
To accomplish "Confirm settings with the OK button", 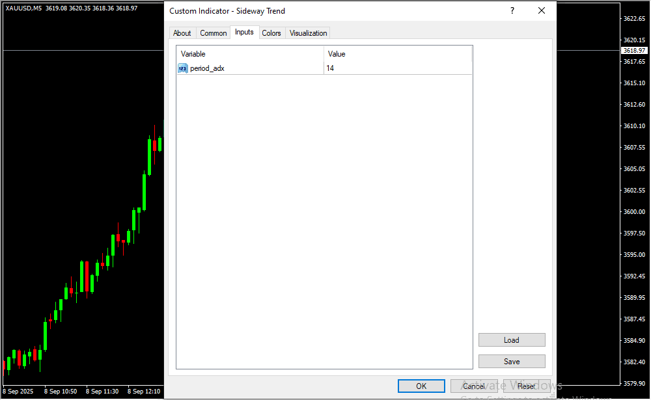I will point(421,386).
